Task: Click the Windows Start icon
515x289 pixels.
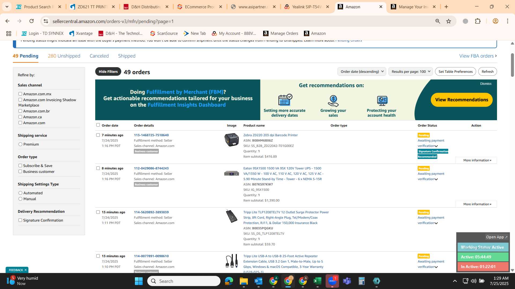Action: pyautogui.click(x=139, y=281)
